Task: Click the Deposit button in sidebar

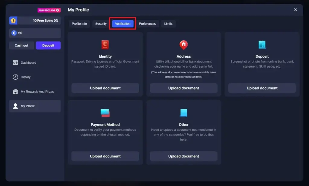Action: [48, 45]
